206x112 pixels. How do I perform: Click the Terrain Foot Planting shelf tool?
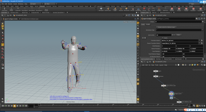[x=138, y=9]
